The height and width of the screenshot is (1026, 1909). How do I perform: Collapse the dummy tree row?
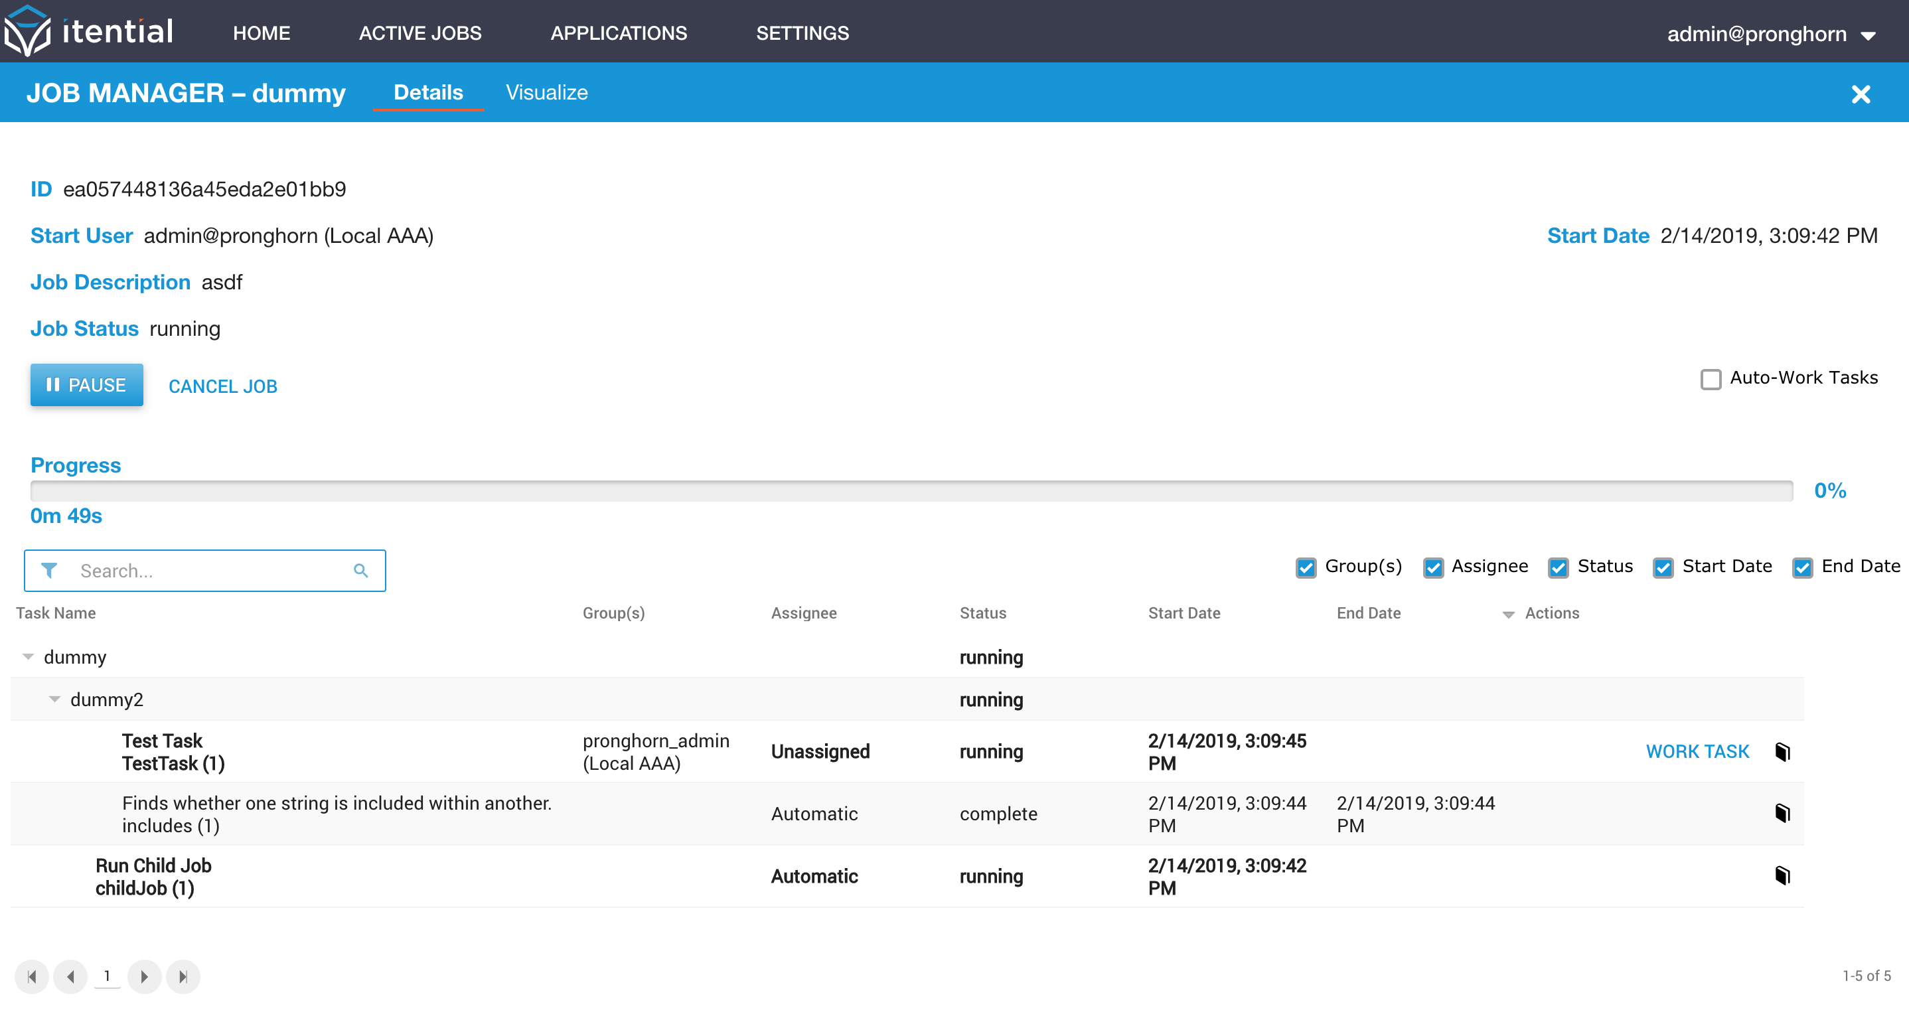[28, 656]
